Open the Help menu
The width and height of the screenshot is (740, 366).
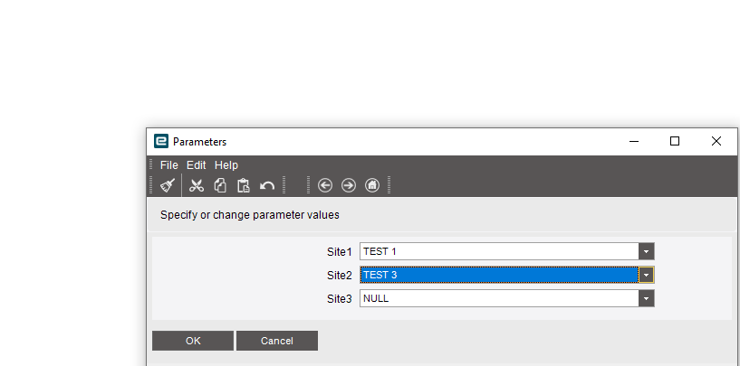tap(226, 165)
